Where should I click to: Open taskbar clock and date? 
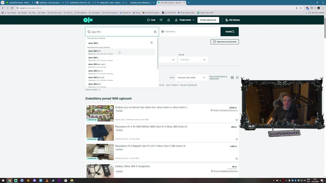coord(315,180)
